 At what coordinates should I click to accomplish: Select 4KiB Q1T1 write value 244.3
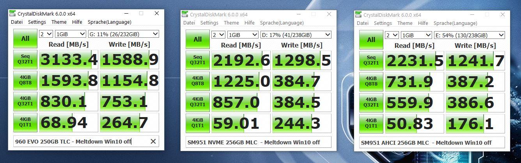(x=302, y=123)
